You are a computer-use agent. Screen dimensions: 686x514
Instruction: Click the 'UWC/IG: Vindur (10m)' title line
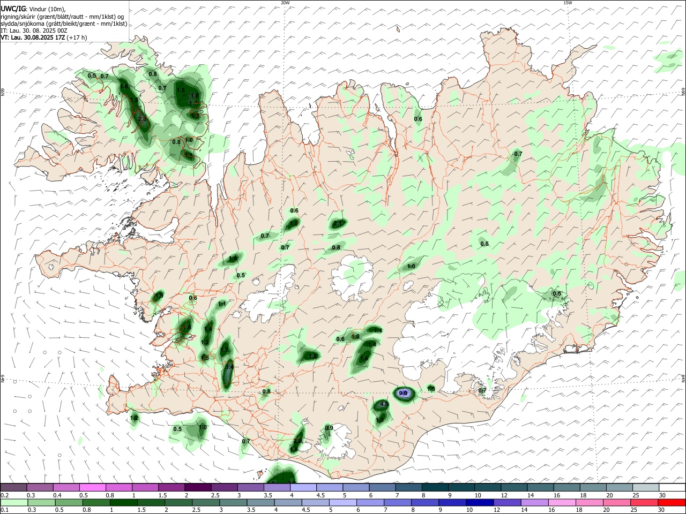(33, 9)
